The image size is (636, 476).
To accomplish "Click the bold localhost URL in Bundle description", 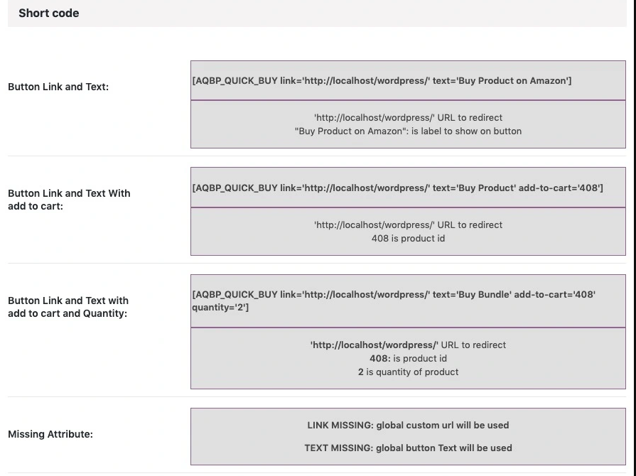I will 374,345.
